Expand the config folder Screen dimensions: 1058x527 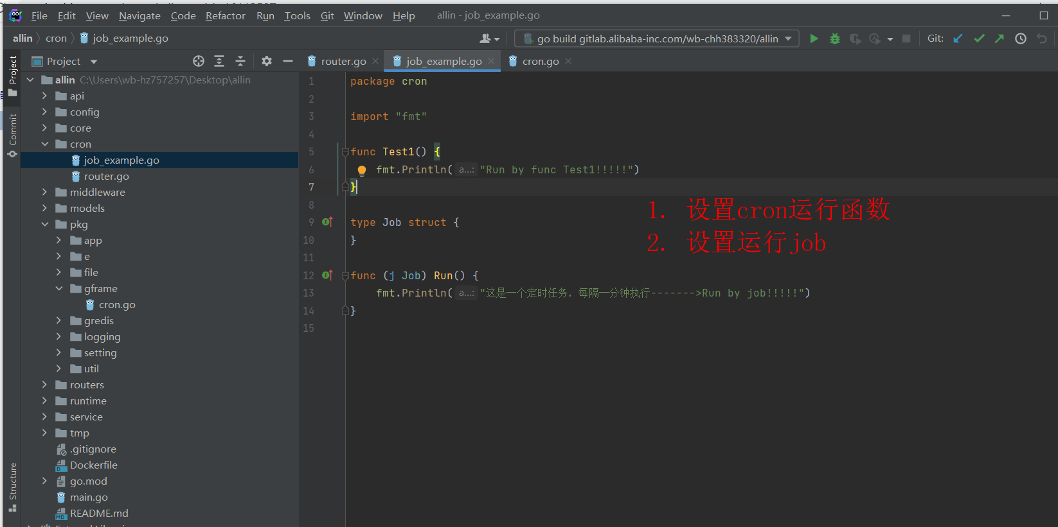click(44, 112)
